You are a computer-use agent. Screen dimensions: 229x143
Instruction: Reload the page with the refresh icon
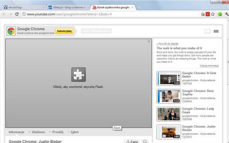(x=17, y=14)
